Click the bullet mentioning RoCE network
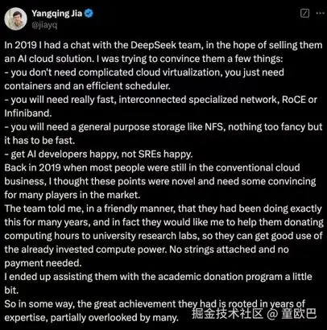This screenshot has width=327, height=330. (x=161, y=100)
